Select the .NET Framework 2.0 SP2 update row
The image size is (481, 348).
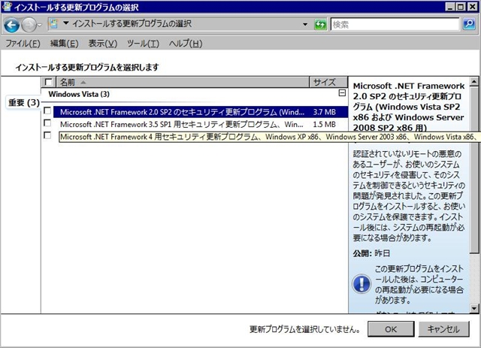click(201, 112)
